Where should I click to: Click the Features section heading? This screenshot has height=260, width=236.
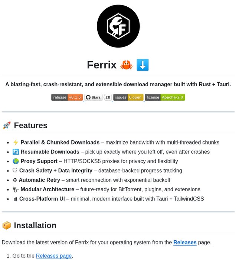[31, 126]
